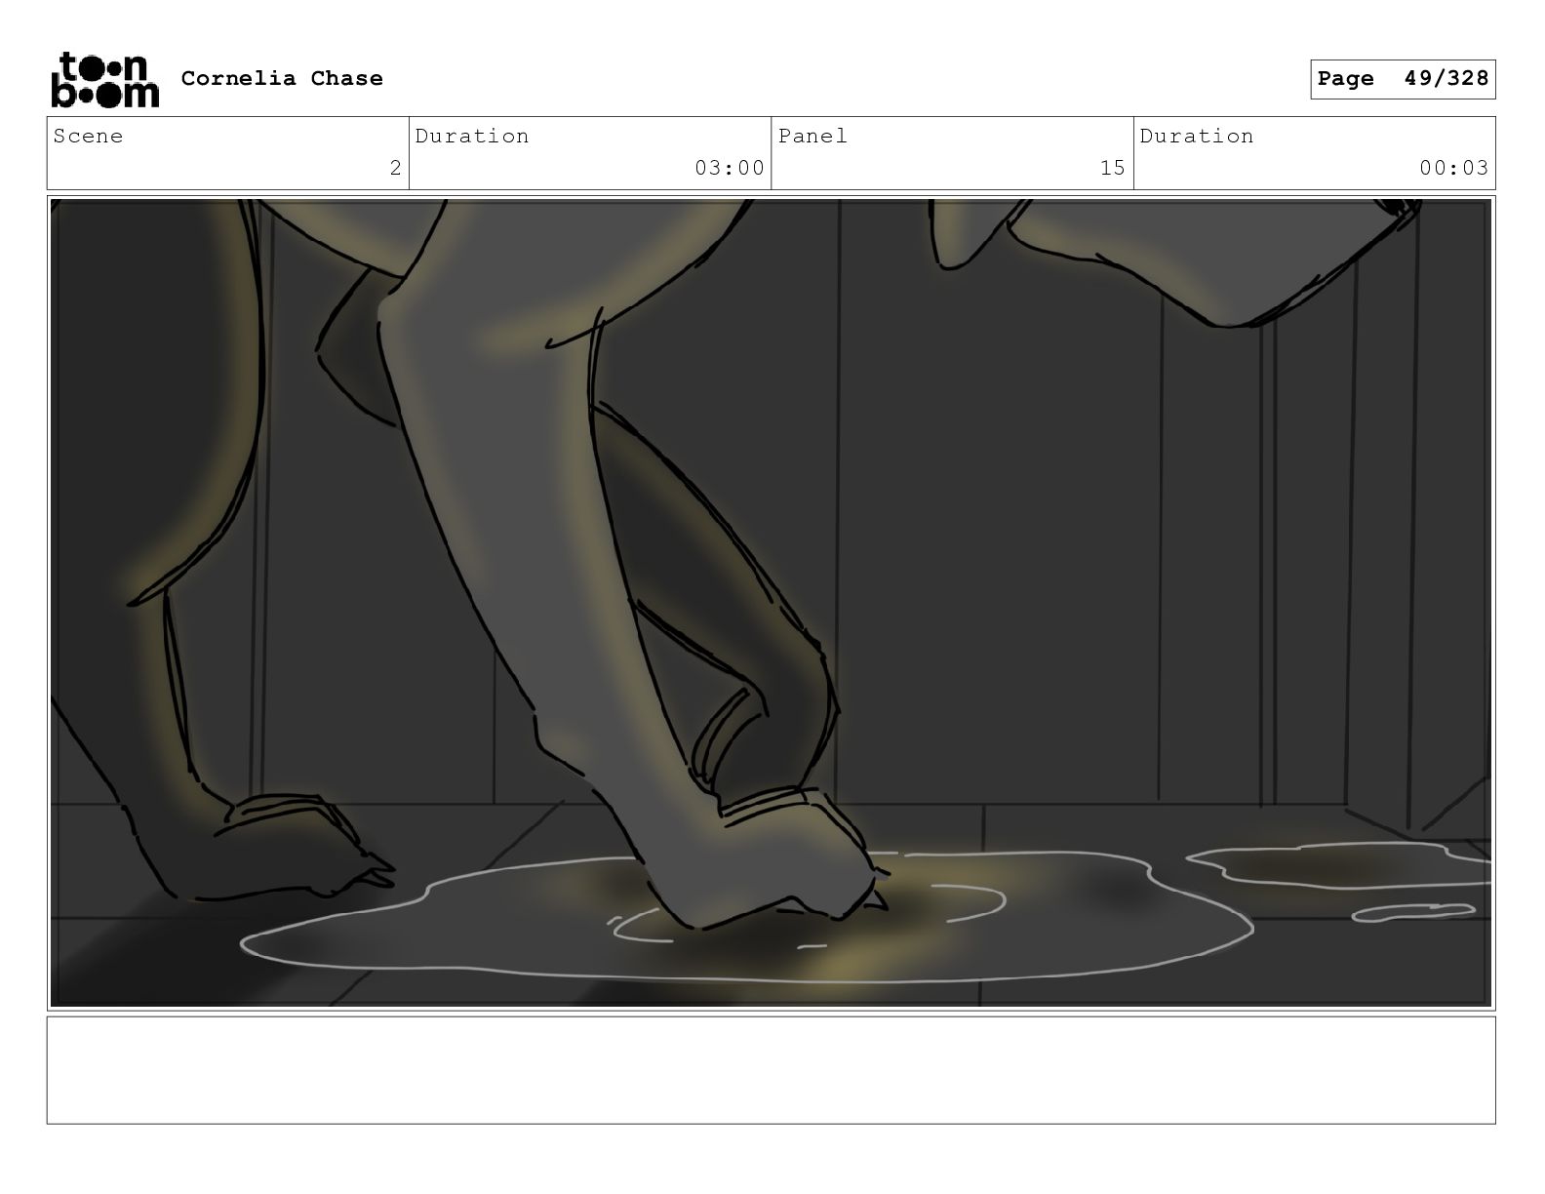Click the 'Page 49/328' page indicator
1545x1194 pixels.
tap(1402, 79)
